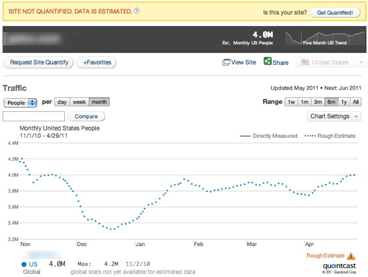The image size is (368, 277).
Task: Click the +Favorites button
Action: 96,62
